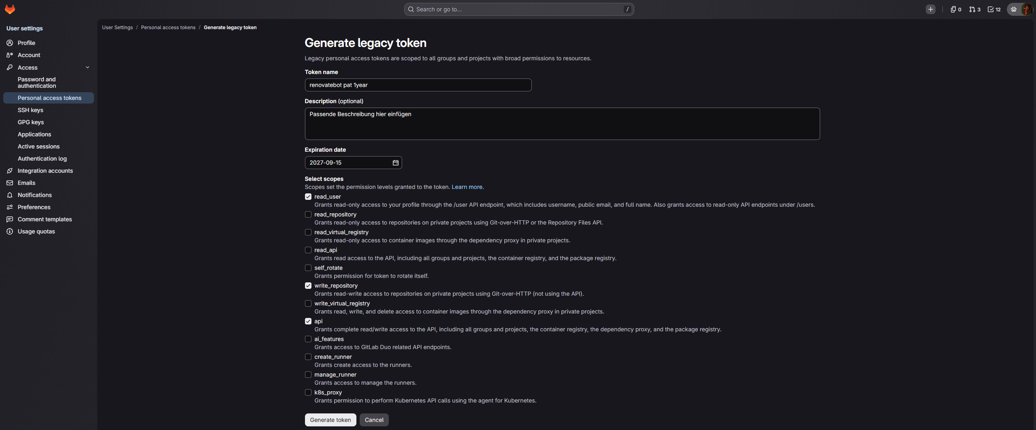Image resolution: width=1036 pixels, height=430 pixels.
Task: Go to Active sessions in sidebar
Action: click(x=38, y=146)
